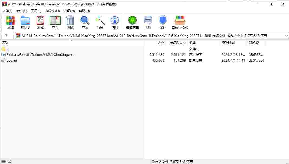The width and height of the screenshot is (289, 164).
Task: Maximize the WinRAR window
Action: click(x=270, y=4)
